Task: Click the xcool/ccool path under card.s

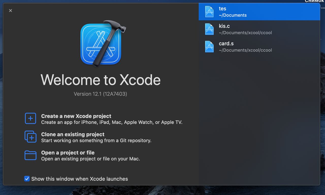Action: click(x=245, y=50)
